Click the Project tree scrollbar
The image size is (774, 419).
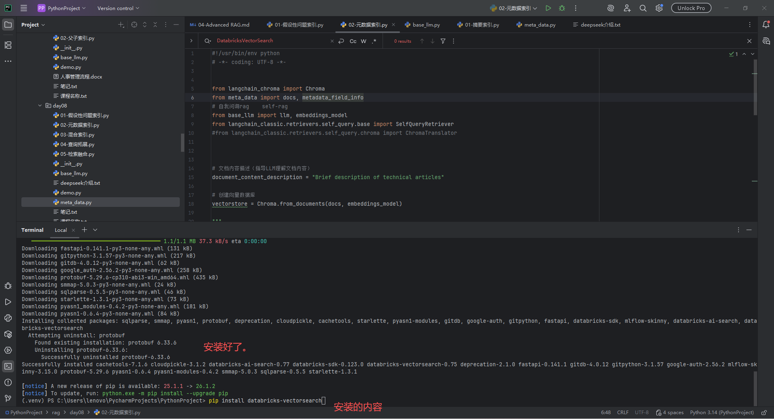click(x=182, y=142)
